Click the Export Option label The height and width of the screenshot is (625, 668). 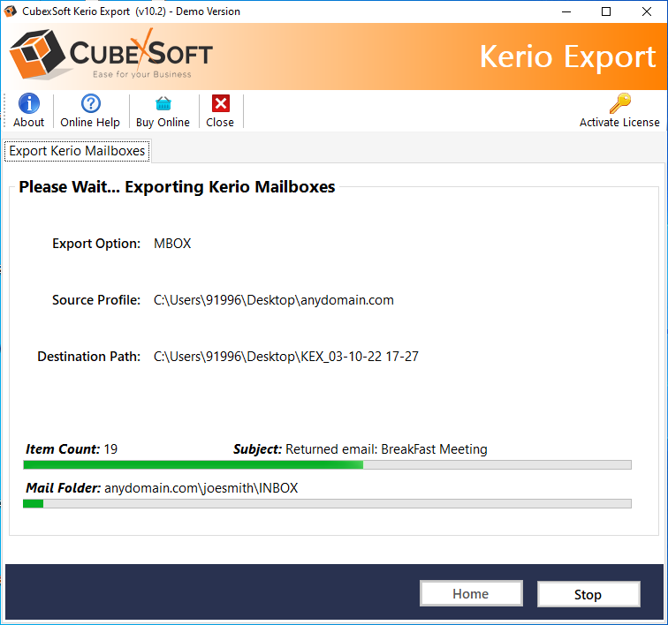96,244
